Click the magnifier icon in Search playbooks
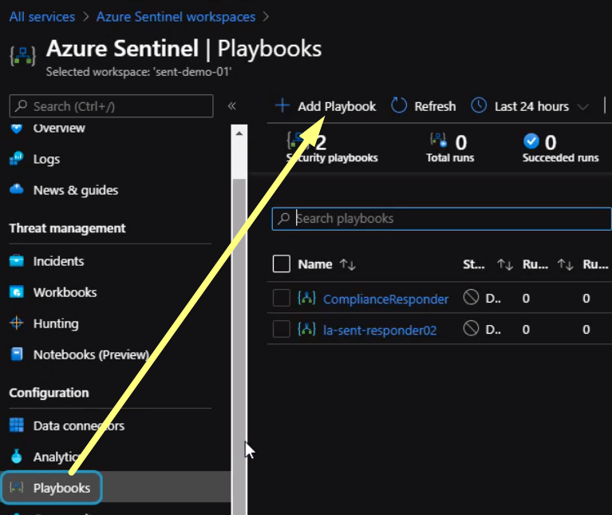The image size is (612, 515). (x=284, y=218)
